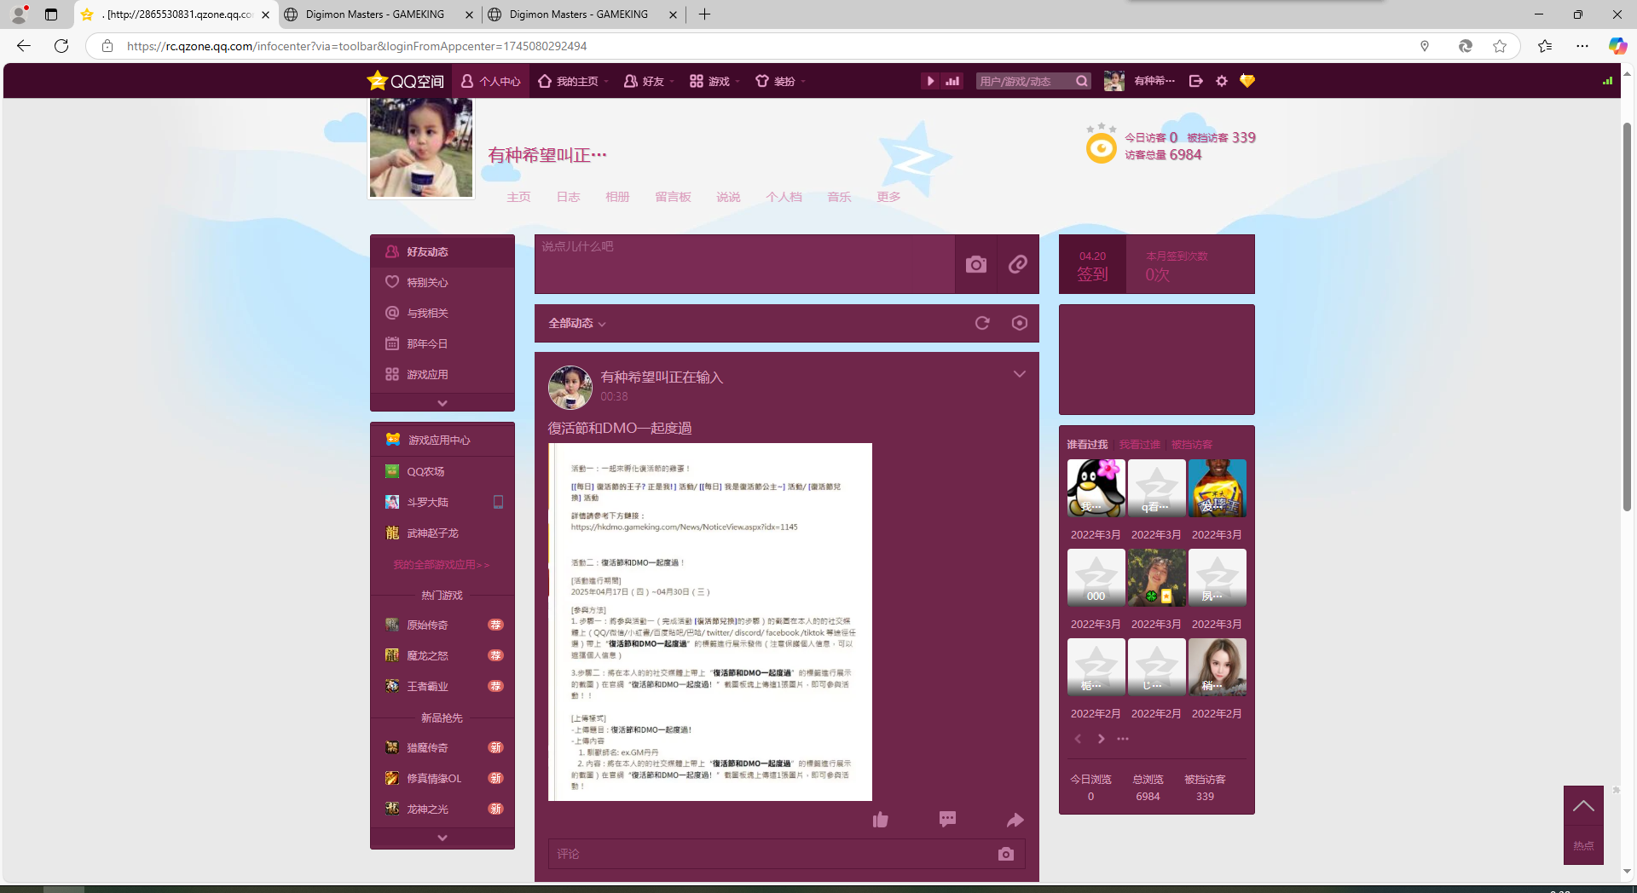Open the penguin avatar visitor
The image size is (1637, 893).
pyautogui.click(x=1096, y=488)
